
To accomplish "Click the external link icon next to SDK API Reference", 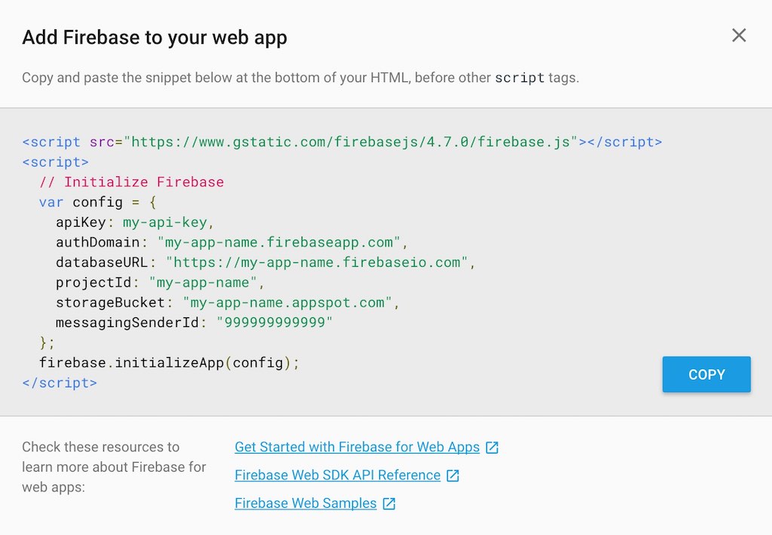I will coord(452,475).
